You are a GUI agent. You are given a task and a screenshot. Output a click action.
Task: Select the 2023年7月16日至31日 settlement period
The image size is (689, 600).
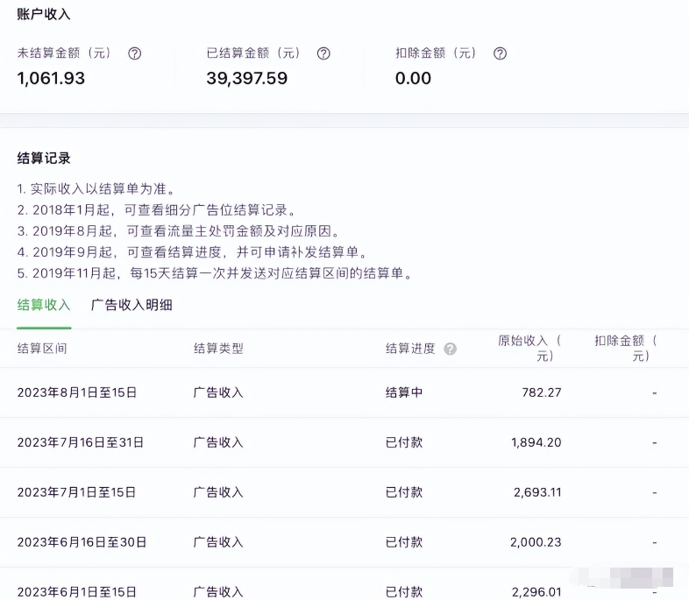pos(81,442)
